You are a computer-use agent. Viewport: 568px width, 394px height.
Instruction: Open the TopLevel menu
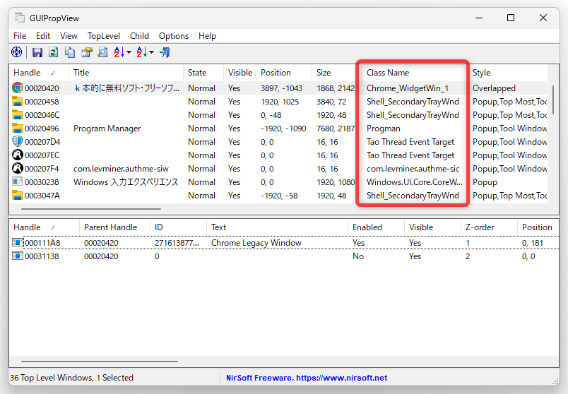coord(104,36)
